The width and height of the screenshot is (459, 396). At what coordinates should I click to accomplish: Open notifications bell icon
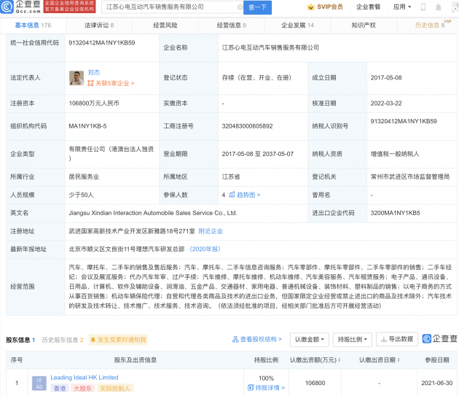coord(438,7)
